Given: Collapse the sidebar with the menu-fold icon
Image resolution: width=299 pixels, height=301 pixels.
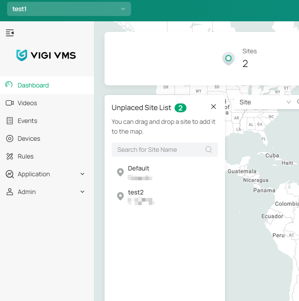Looking at the screenshot, I should (10, 33).
